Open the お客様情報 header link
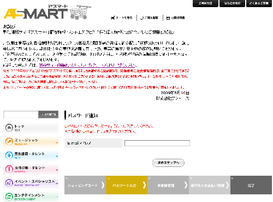The image size is (273, 202). tap(178, 18)
